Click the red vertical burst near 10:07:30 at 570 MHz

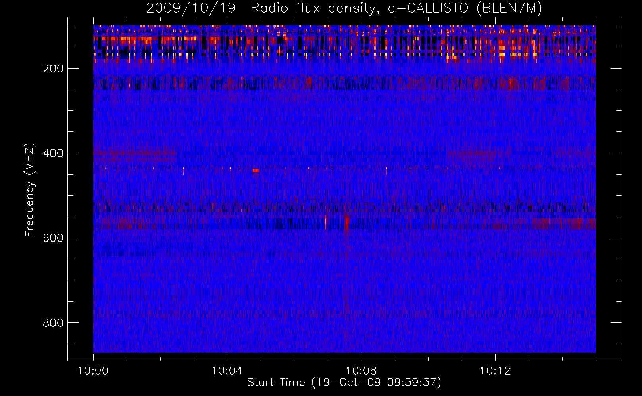[347, 224]
